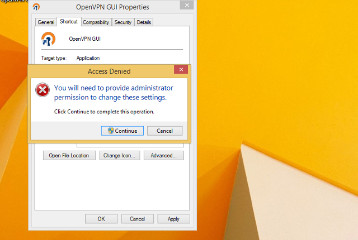Viewport: 358px width, 240px height.
Task: Close the OpenVPN GUI Properties window
Action: (x=187, y=5)
